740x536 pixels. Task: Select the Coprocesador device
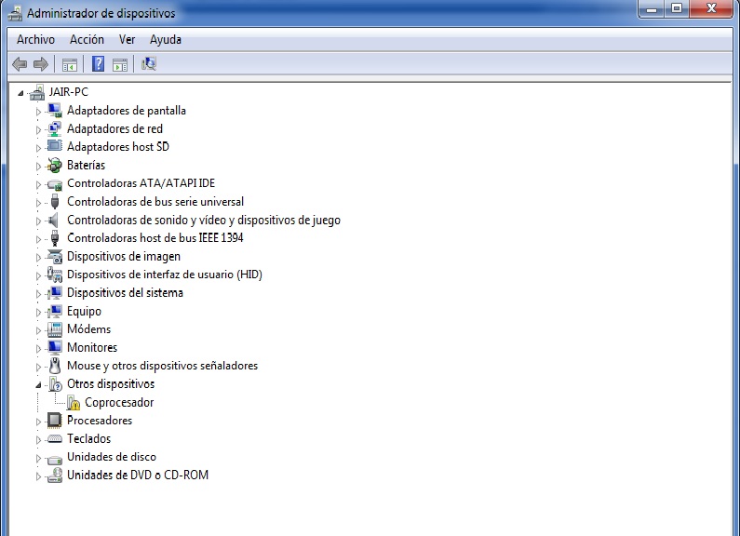click(119, 403)
